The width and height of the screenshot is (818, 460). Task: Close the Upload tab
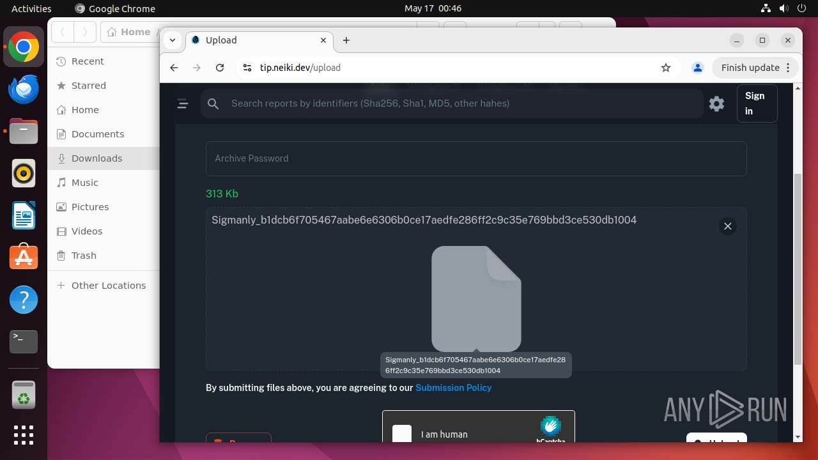pyautogui.click(x=323, y=40)
